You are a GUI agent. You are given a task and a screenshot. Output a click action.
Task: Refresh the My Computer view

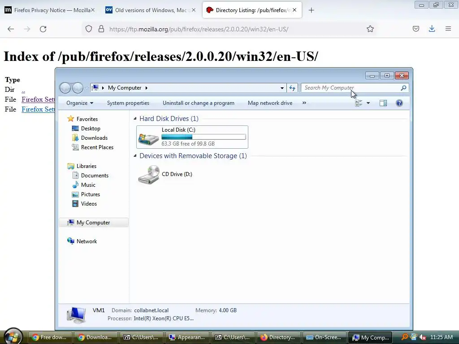point(292,88)
